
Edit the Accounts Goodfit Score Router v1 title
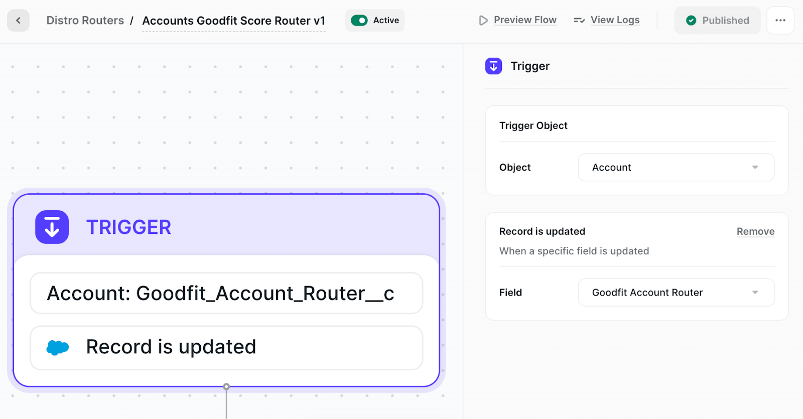click(x=233, y=21)
